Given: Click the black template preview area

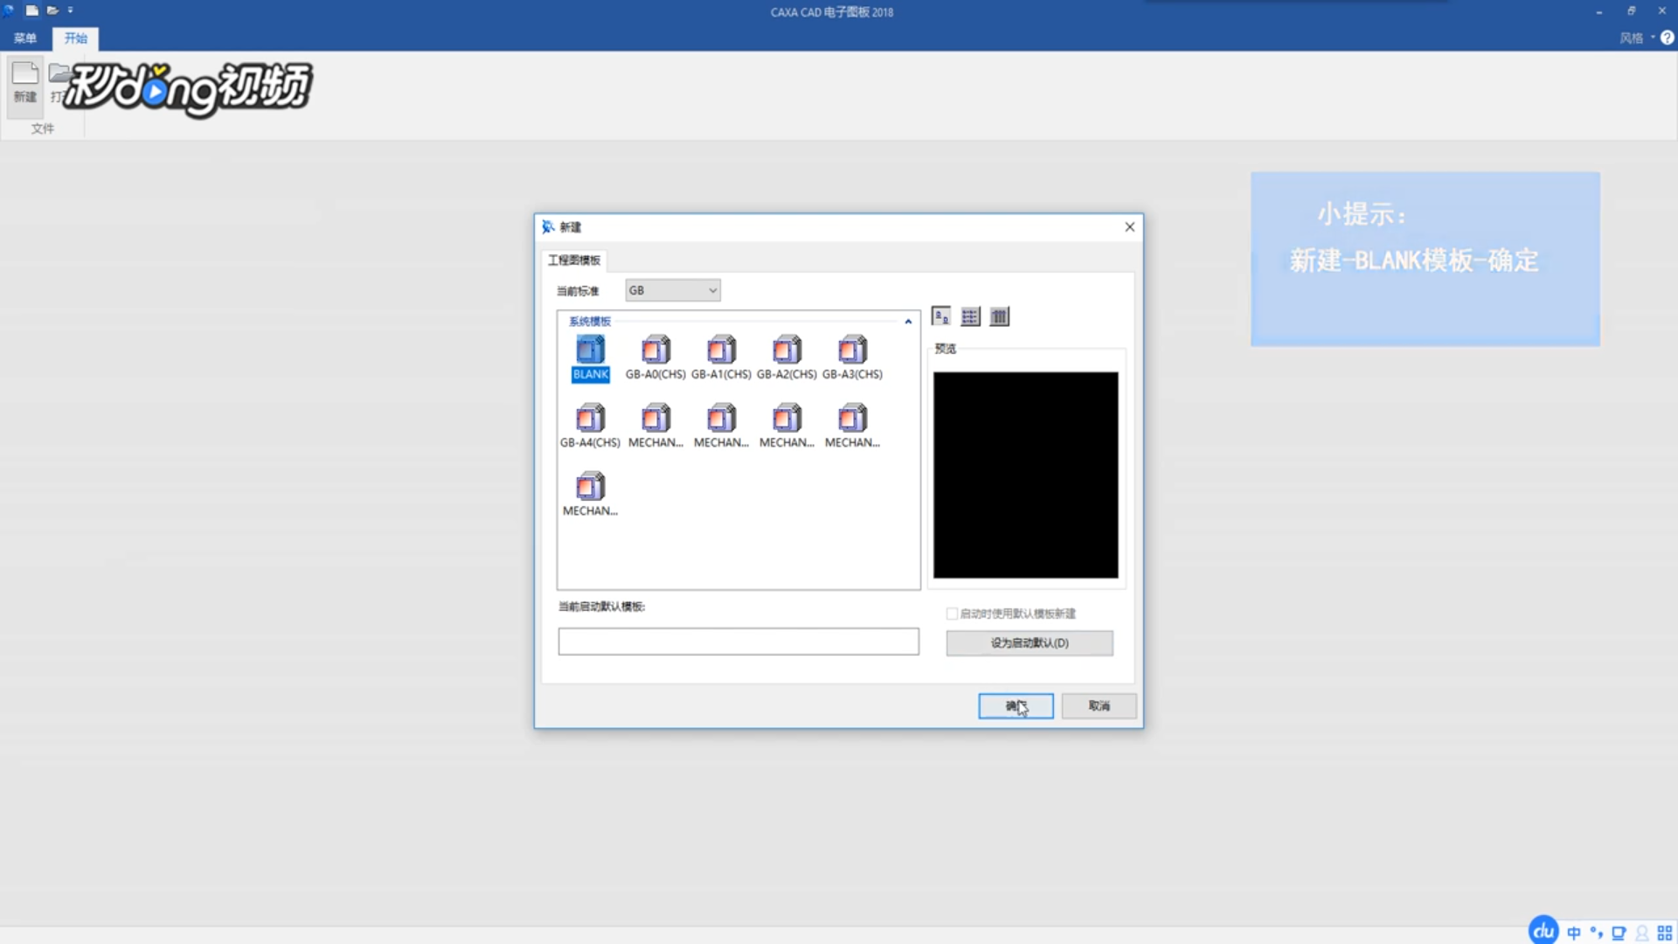Looking at the screenshot, I should click(x=1025, y=475).
